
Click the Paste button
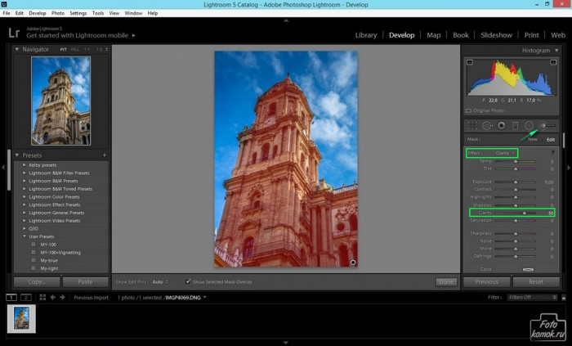85,281
